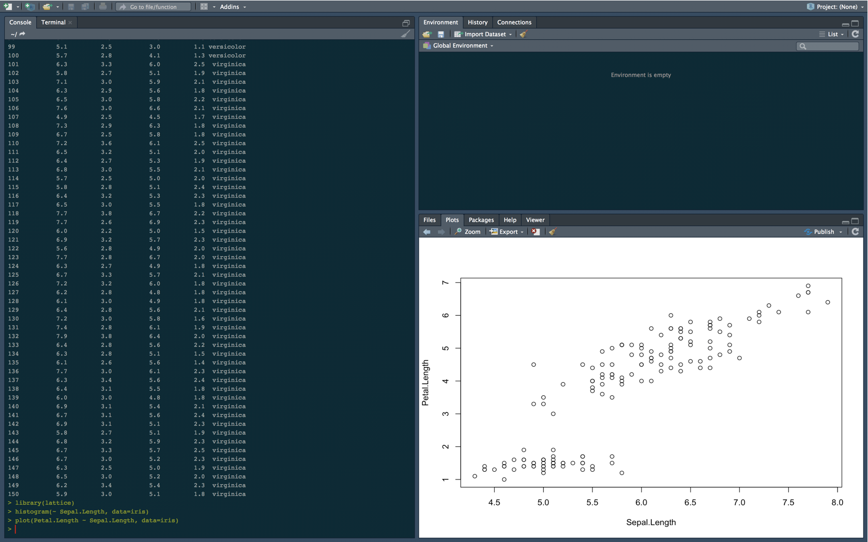
Task: Click the Save All documents icon
Action: tap(85, 7)
